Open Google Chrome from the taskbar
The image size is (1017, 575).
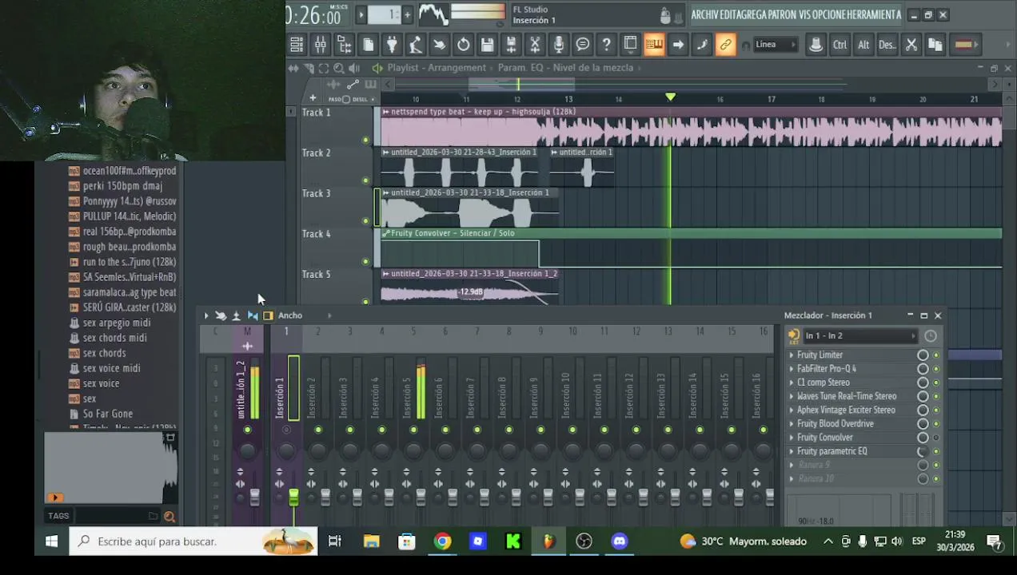pyautogui.click(x=442, y=541)
